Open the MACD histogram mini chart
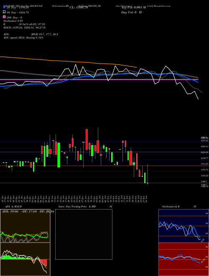Image resolution: width=209 pixels, height=276 pixels. tap(25, 259)
